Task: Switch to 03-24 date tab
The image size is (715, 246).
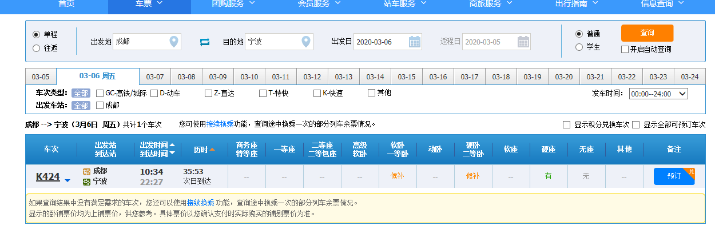Action: coord(690,76)
